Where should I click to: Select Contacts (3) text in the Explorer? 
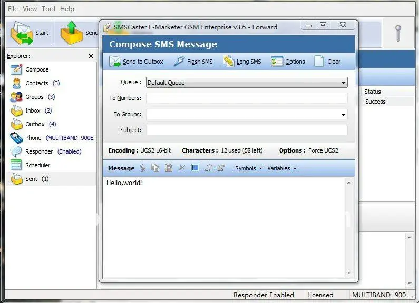pos(43,83)
